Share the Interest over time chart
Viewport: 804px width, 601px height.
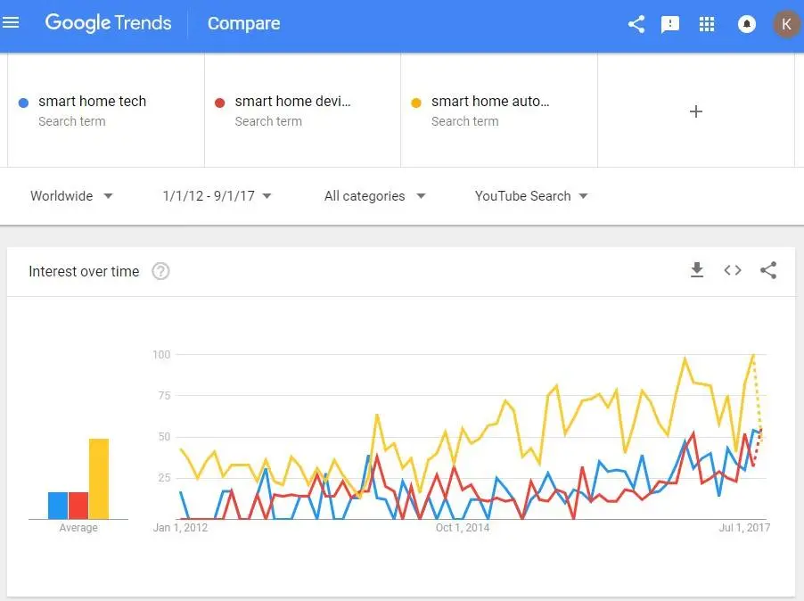coord(768,269)
